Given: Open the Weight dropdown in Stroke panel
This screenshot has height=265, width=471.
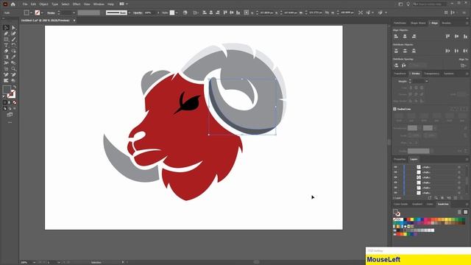Looking at the screenshot, I should pyautogui.click(x=427, y=81).
